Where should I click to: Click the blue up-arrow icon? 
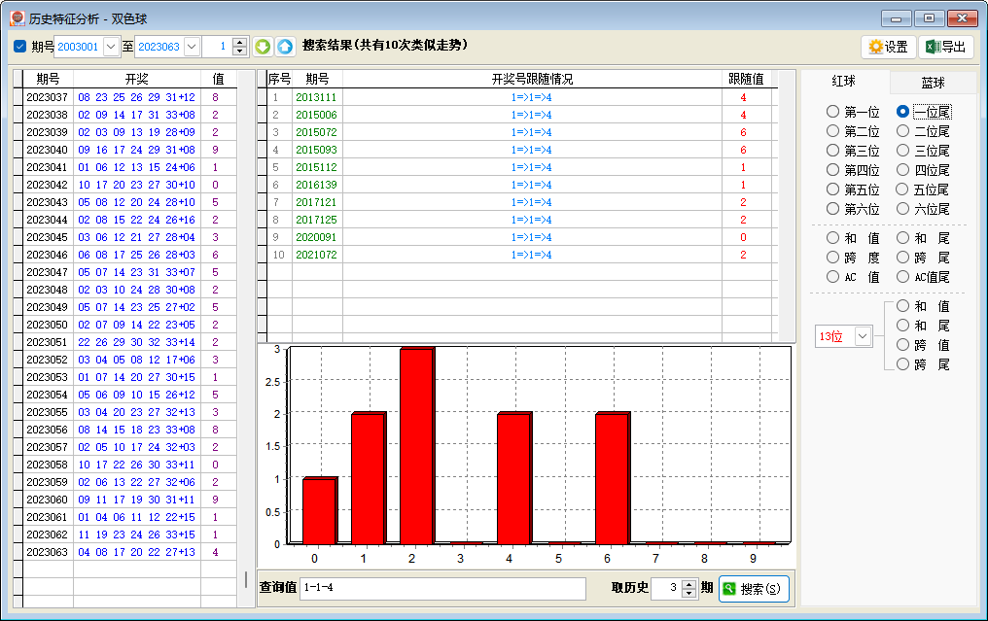[285, 46]
